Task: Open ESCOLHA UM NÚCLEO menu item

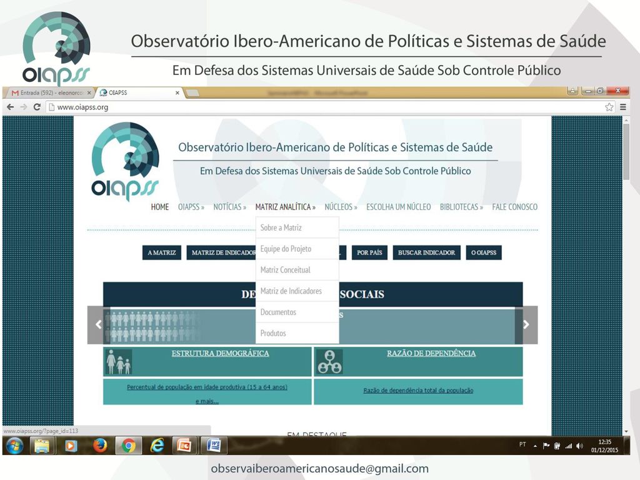Action: [x=398, y=207]
